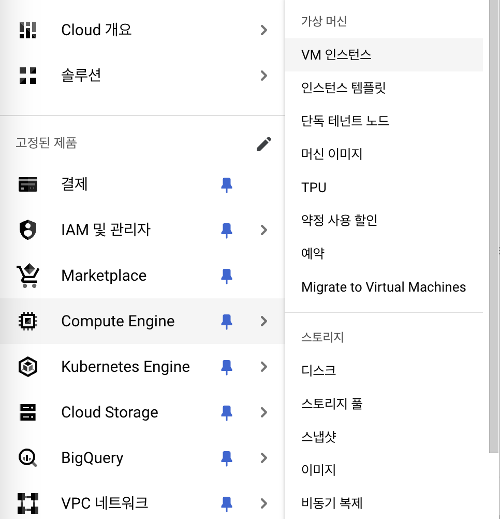This screenshot has width=500, height=519.
Task: Click the Cloud 개요 icon
Action: click(x=28, y=30)
